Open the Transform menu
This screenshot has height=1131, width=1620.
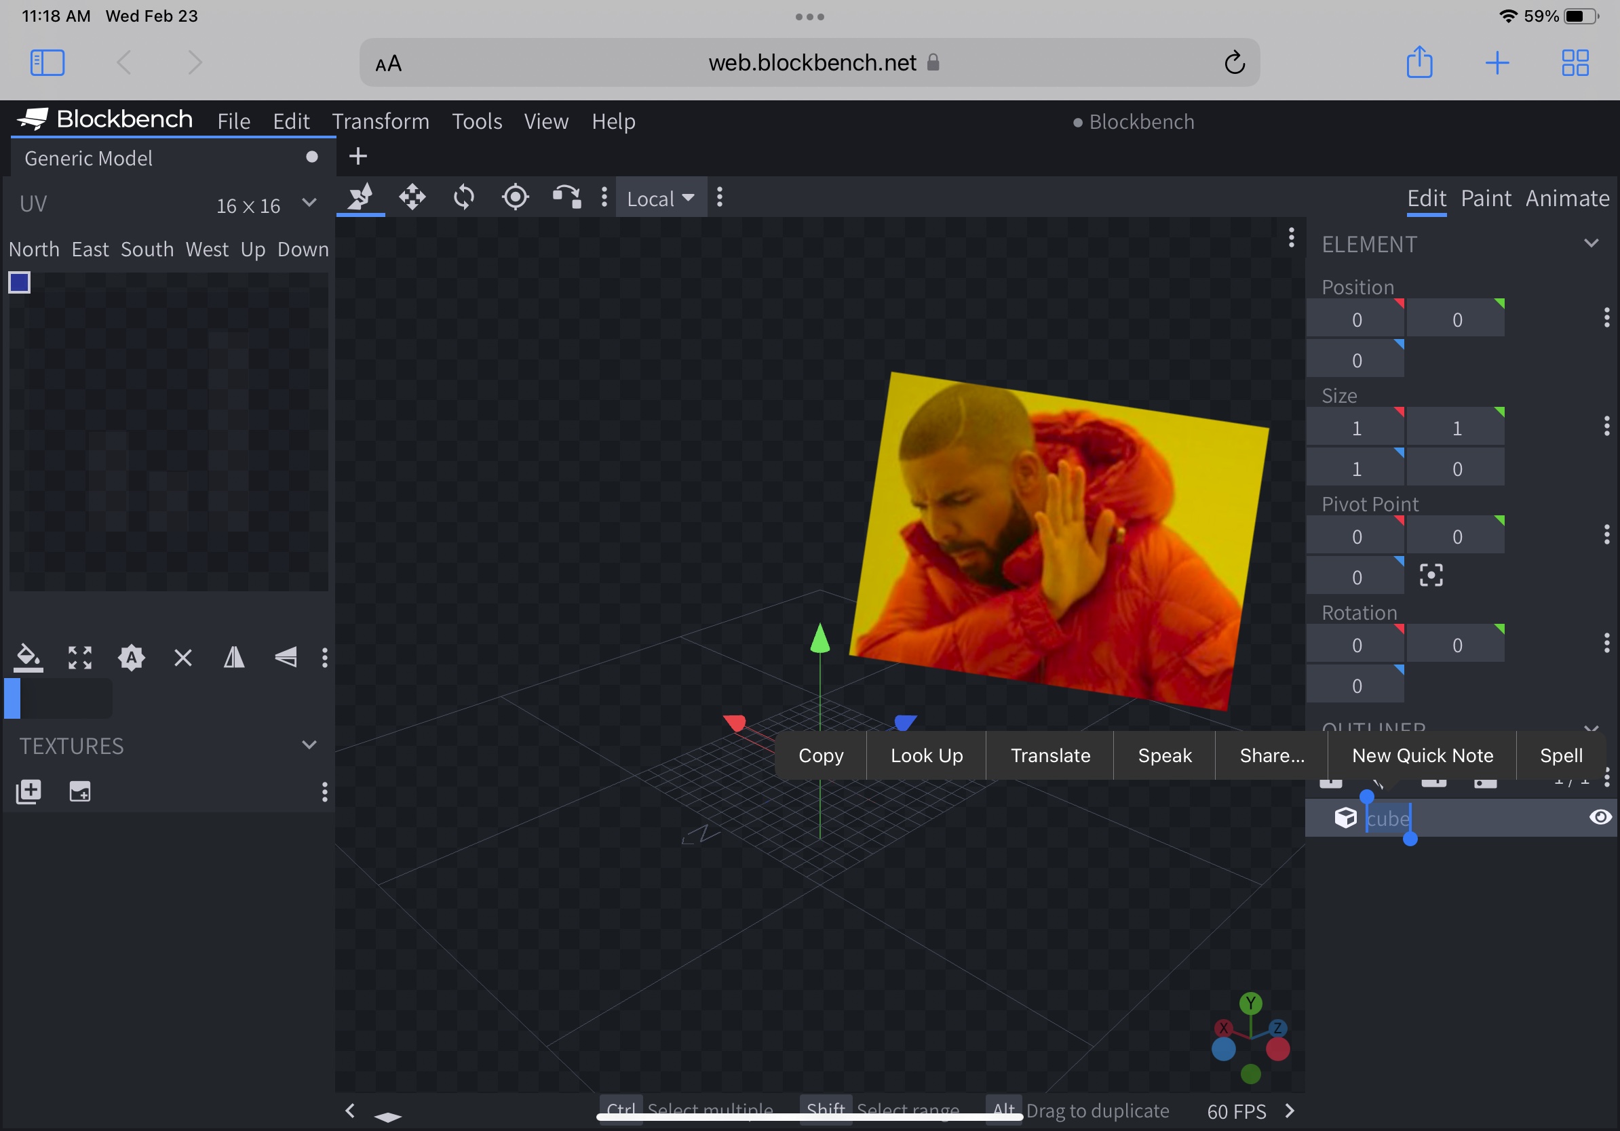(381, 121)
